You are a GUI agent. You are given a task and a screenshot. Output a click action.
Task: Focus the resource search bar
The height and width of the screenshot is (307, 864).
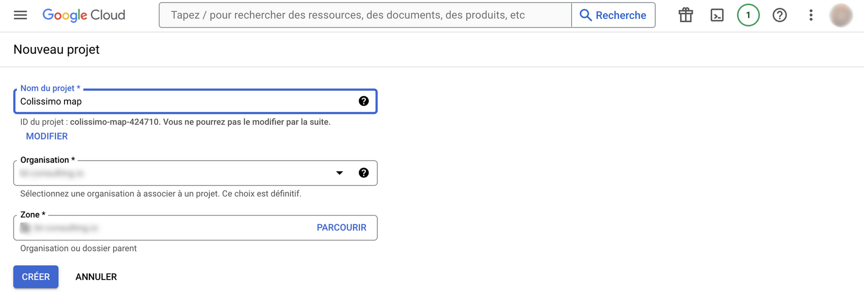pyautogui.click(x=365, y=15)
